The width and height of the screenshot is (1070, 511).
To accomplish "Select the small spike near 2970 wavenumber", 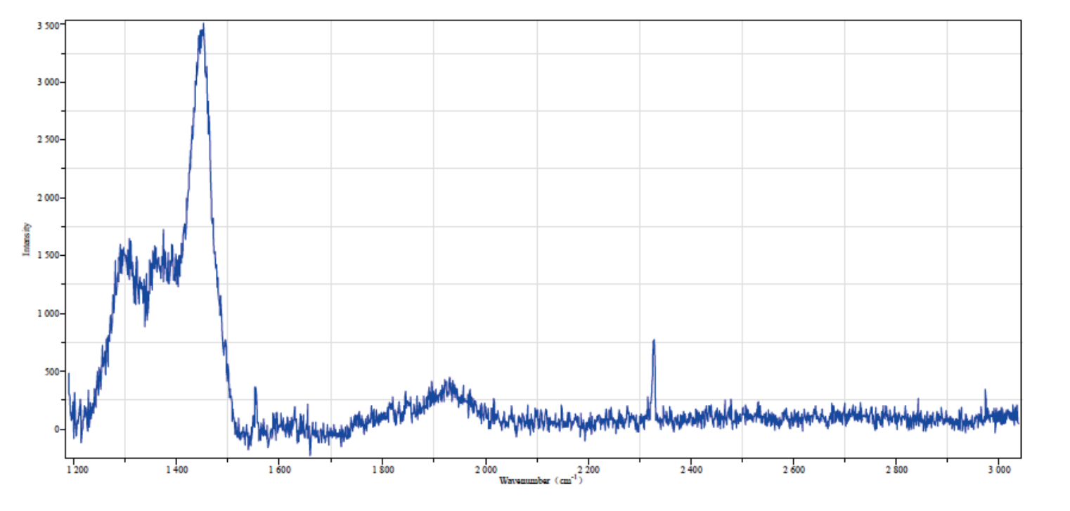I will 985,392.
